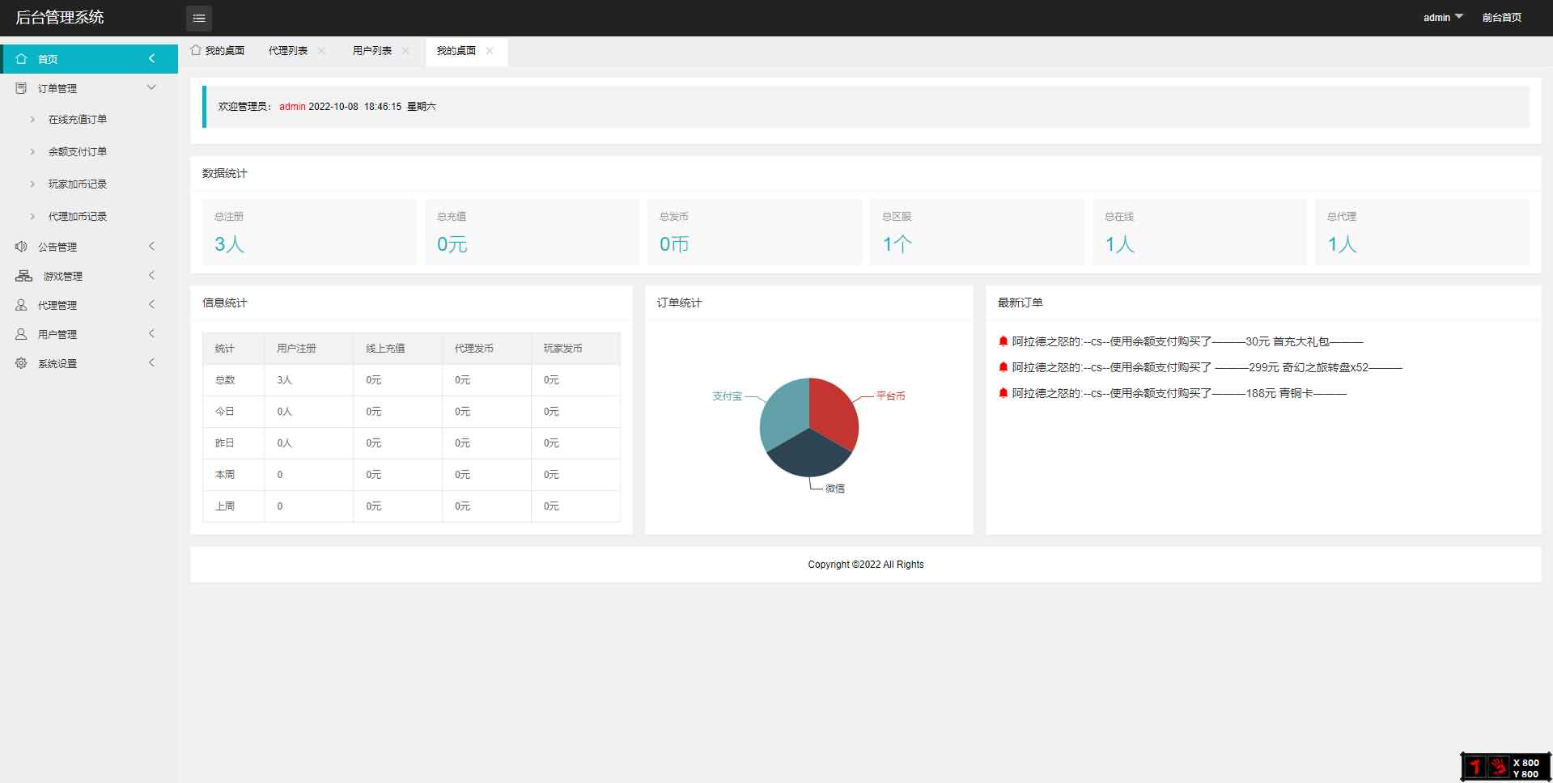Click the 系统设置 gear icon
This screenshot has width=1553, height=783.
click(22, 363)
